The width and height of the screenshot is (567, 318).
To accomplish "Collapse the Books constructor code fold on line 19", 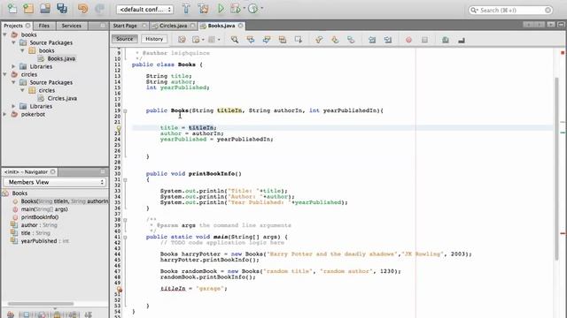I will coord(125,110).
